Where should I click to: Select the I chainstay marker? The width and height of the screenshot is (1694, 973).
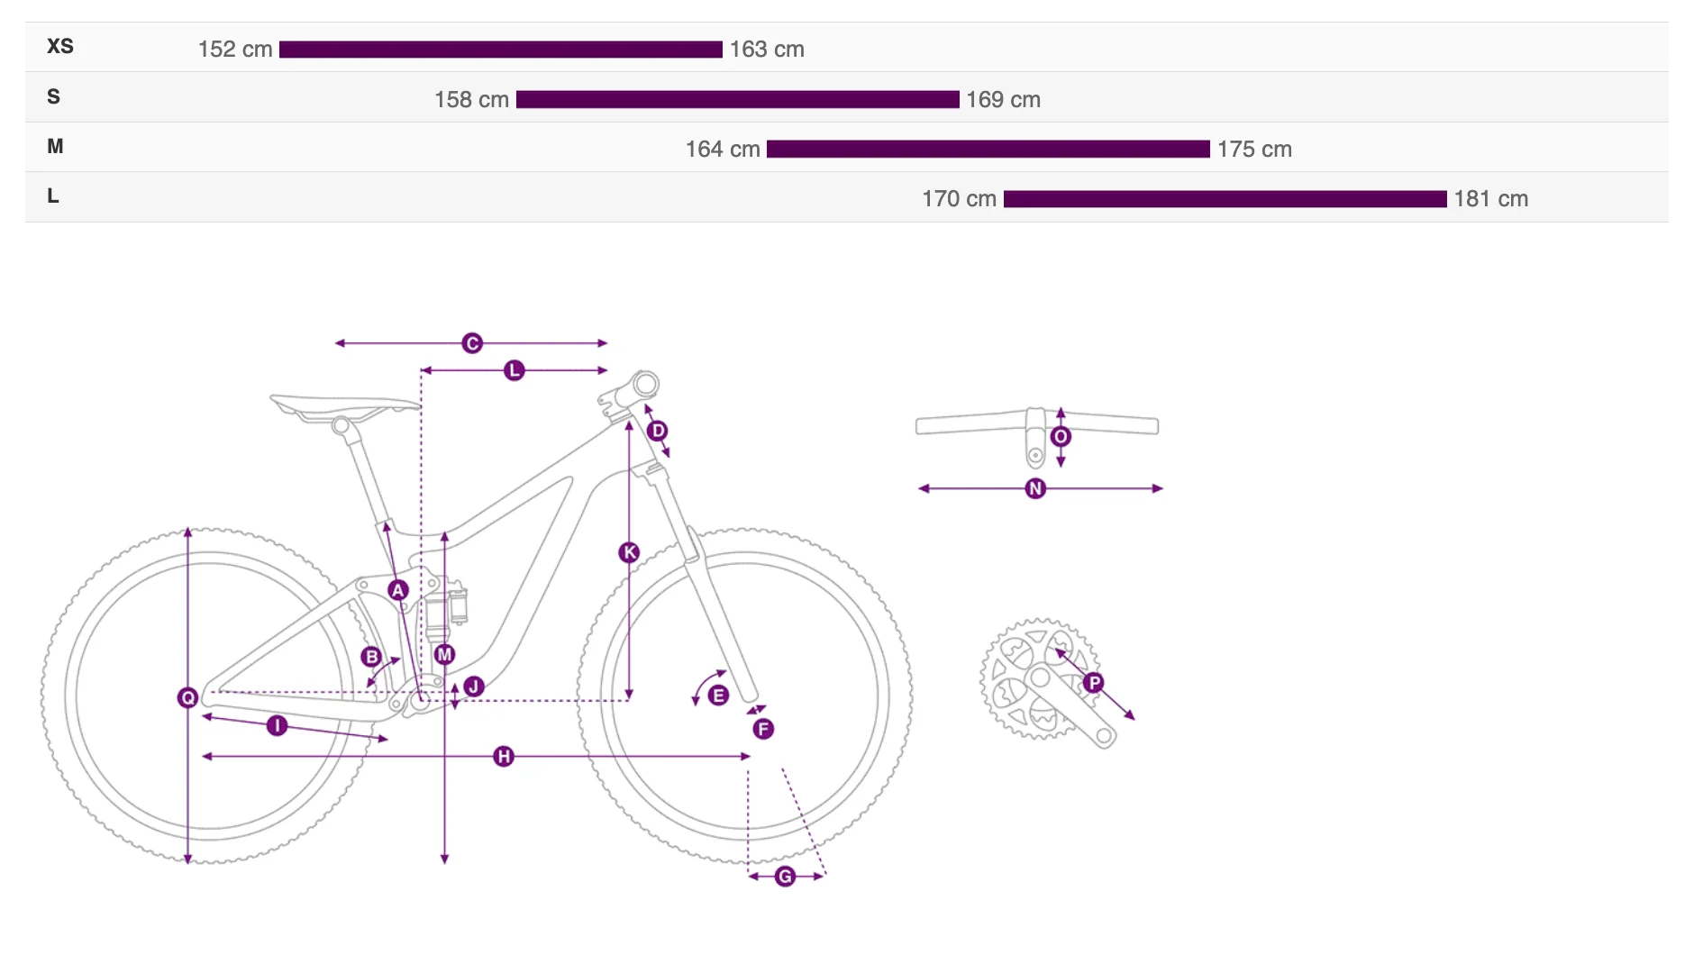(x=277, y=725)
